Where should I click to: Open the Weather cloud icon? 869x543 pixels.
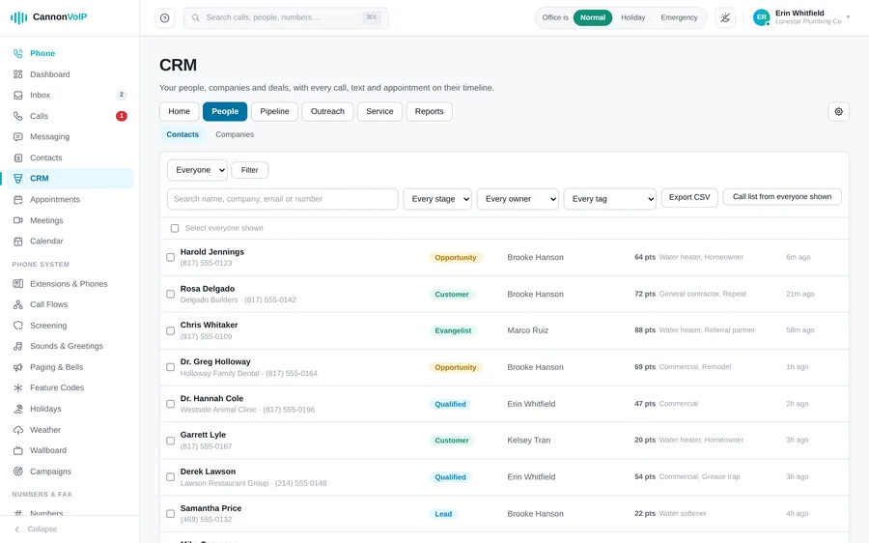18,430
